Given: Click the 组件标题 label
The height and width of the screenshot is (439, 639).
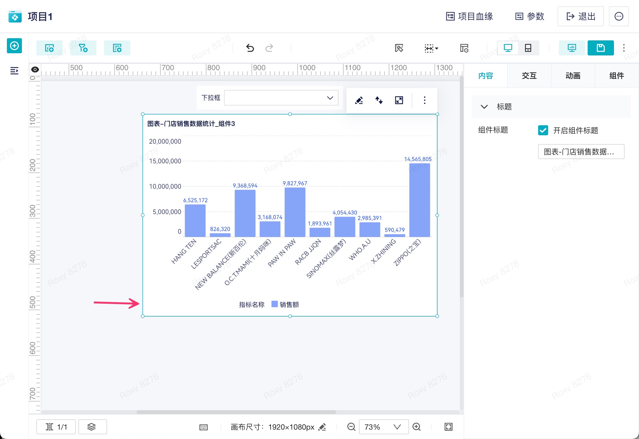Looking at the screenshot, I should pos(493,130).
